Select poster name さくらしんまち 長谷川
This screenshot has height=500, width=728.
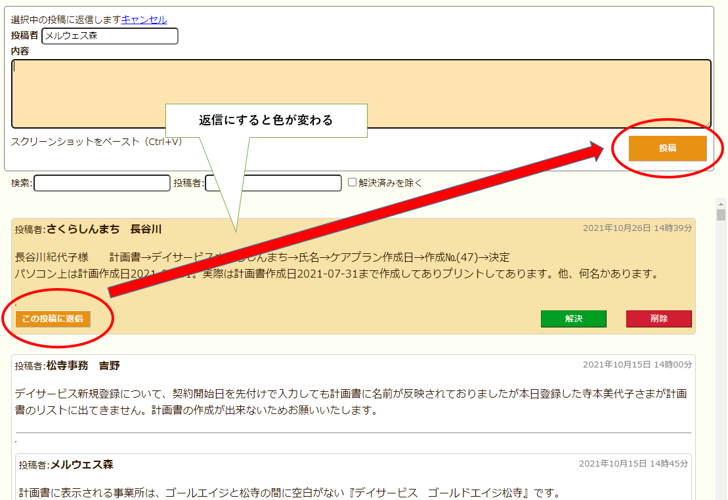pyautogui.click(x=104, y=229)
